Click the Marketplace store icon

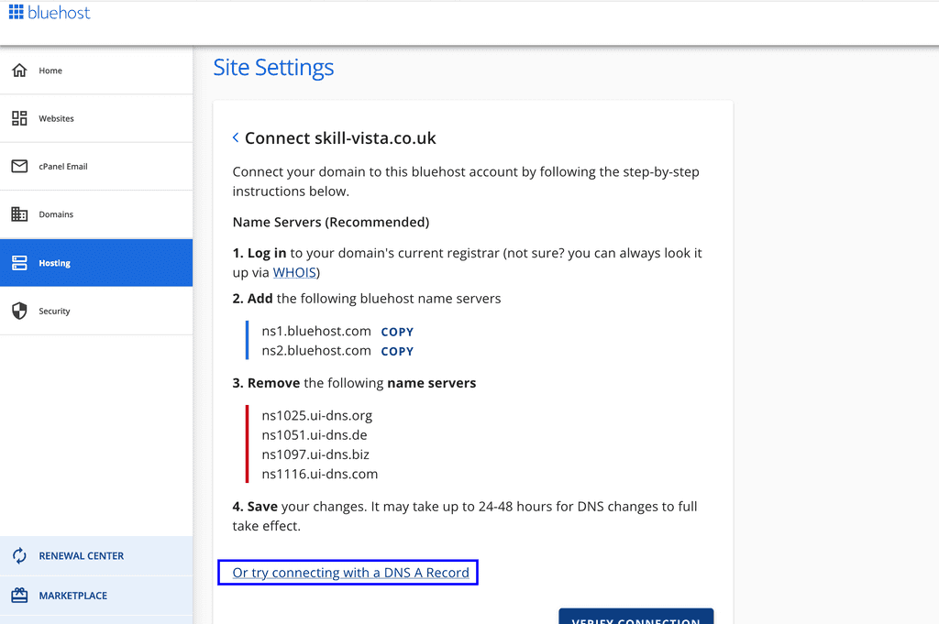click(x=19, y=596)
